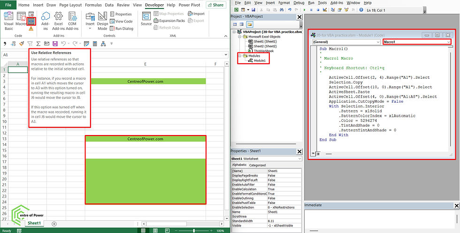
Task: Collapse the Excel ribbon with the chevron
Action: coord(226,36)
